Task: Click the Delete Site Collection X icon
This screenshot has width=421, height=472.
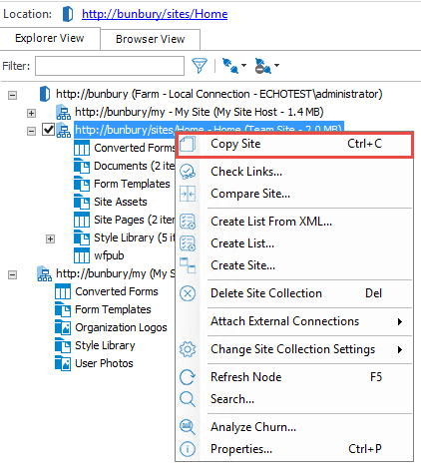Action: coord(188,293)
